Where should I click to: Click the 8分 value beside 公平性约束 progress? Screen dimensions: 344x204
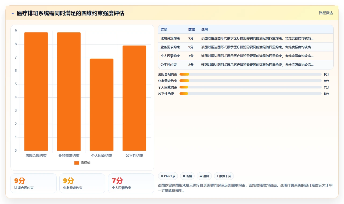click(326, 94)
